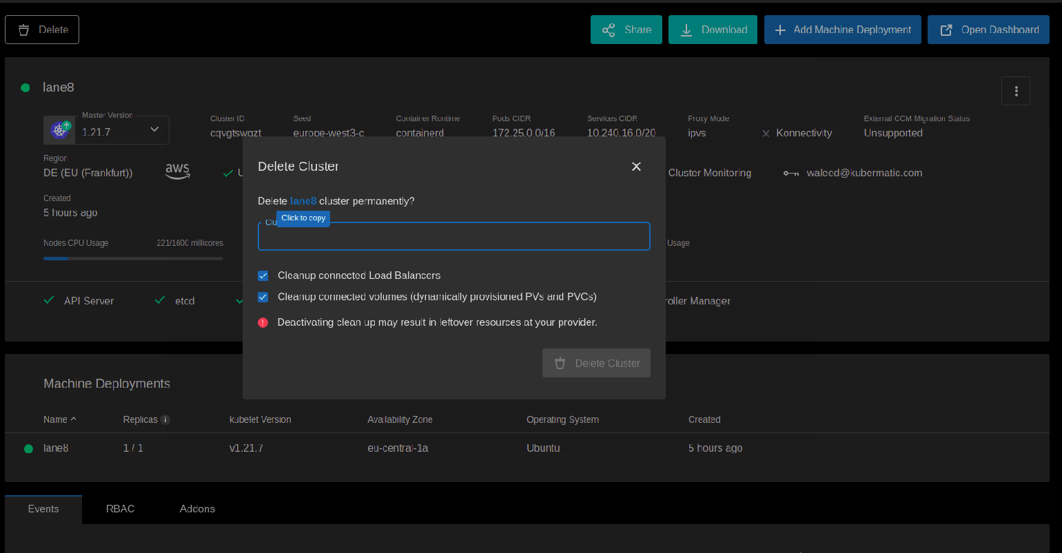The height and width of the screenshot is (553, 1062).
Task: Click the lane8 cluster link in the dialog
Action: (303, 200)
